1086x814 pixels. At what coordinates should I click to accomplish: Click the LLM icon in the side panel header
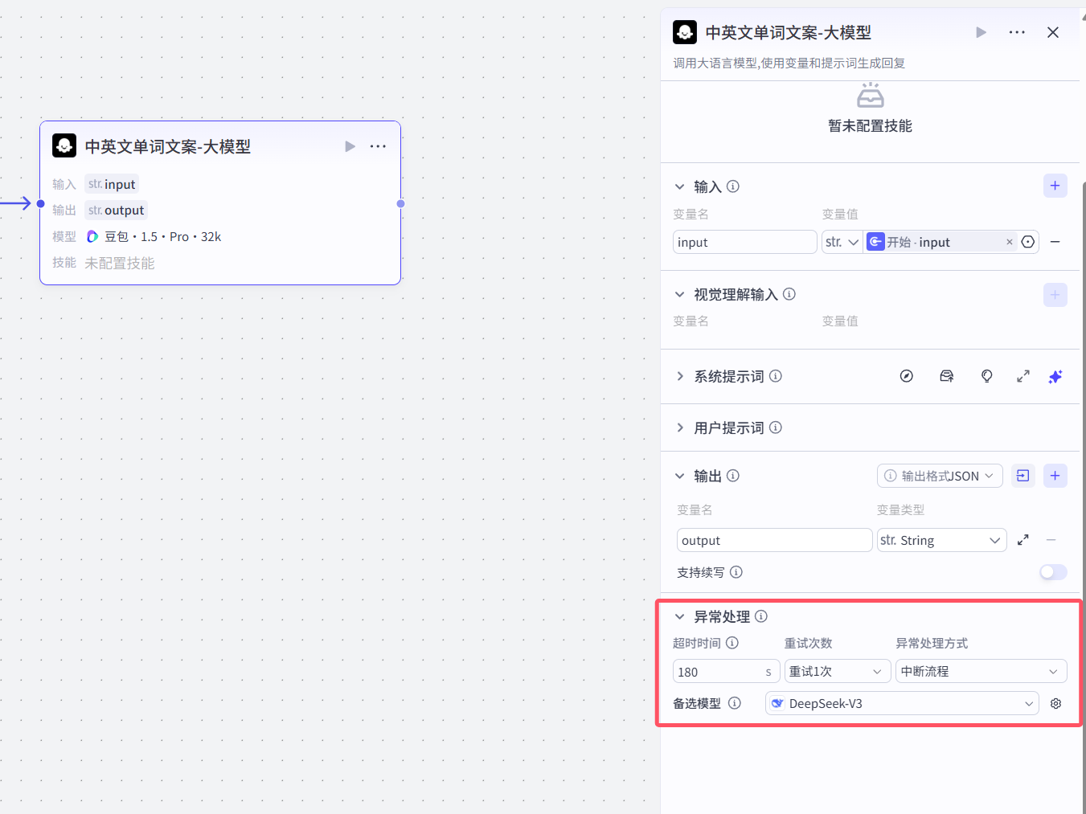click(685, 32)
